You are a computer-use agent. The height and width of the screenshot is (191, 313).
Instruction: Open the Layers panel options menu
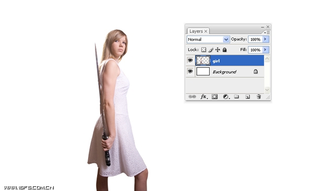(267, 32)
